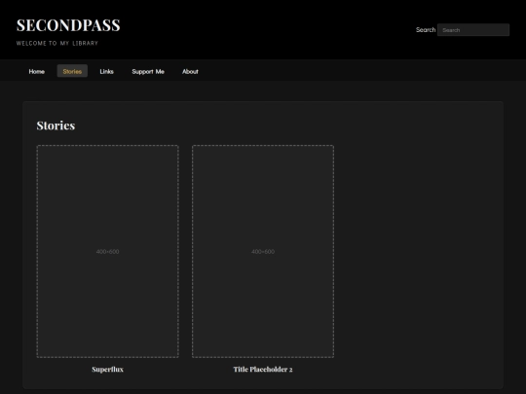Select the 'Welcome to my library' tagline
The width and height of the screenshot is (526, 394).
[57, 43]
